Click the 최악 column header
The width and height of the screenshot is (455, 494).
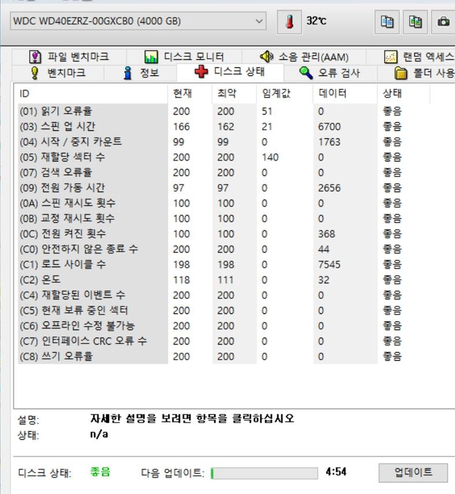[234, 93]
